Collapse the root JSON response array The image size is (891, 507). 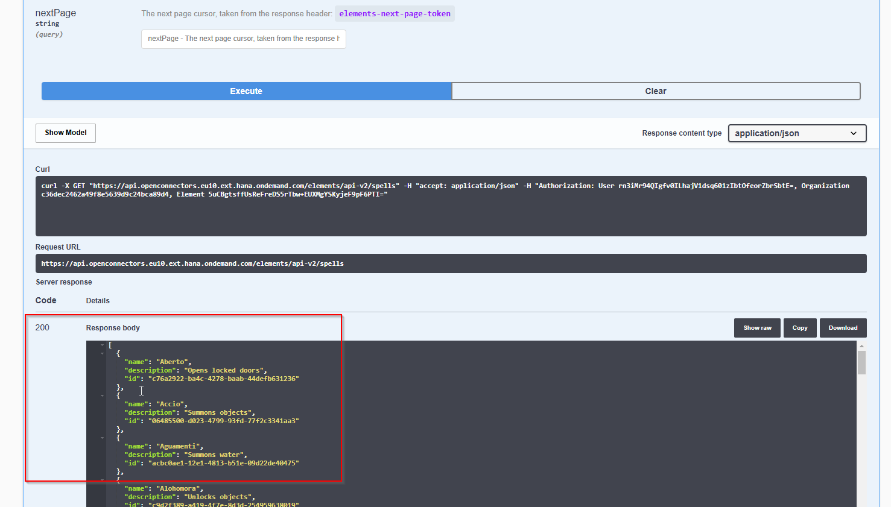101,345
